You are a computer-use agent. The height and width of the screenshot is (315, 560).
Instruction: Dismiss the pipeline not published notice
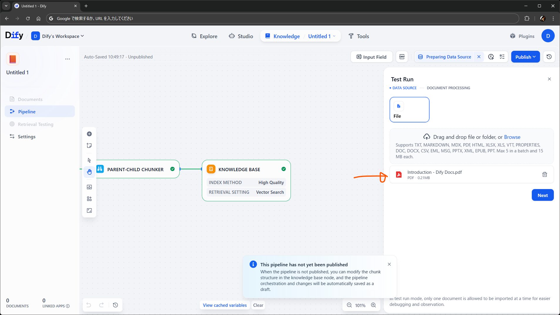tap(389, 264)
